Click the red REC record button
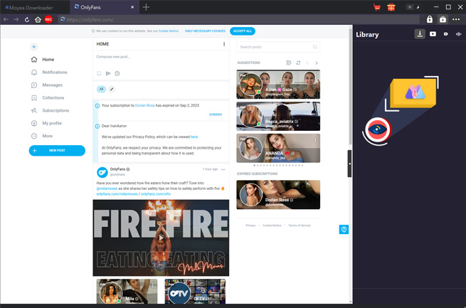 coord(48,19)
